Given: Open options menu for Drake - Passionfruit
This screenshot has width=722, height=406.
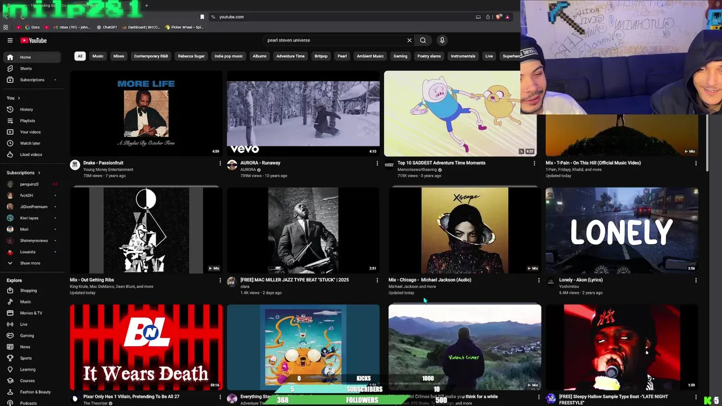Looking at the screenshot, I should pyautogui.click(x=220, y=163).
